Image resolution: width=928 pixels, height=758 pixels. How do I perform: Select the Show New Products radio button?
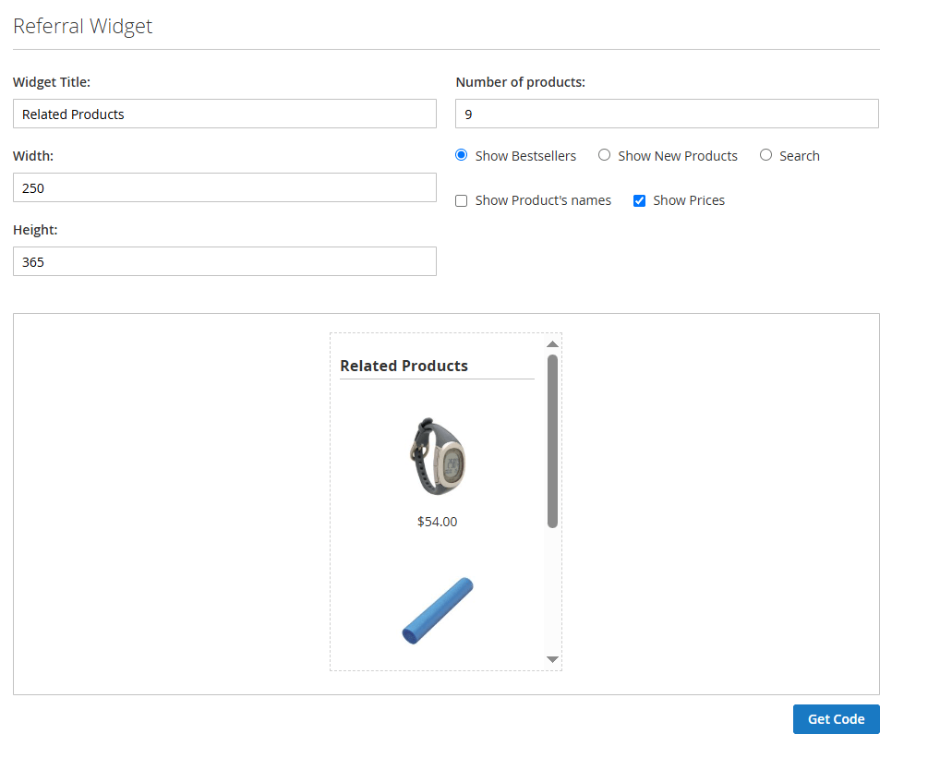605,155
